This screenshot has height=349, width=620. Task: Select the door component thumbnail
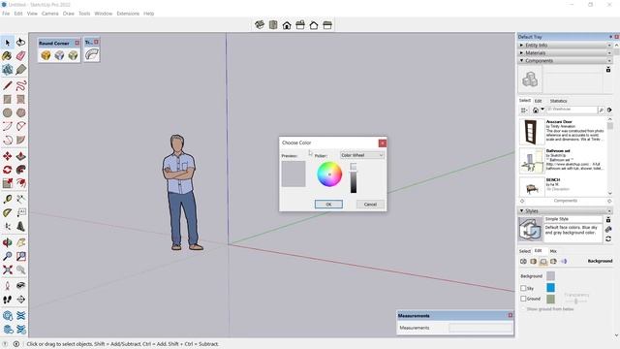click(x=531, y=132)
